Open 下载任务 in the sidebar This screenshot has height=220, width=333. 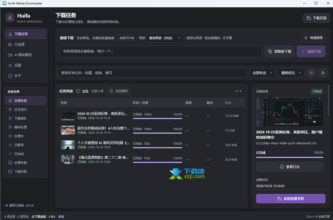pos(26,34)
